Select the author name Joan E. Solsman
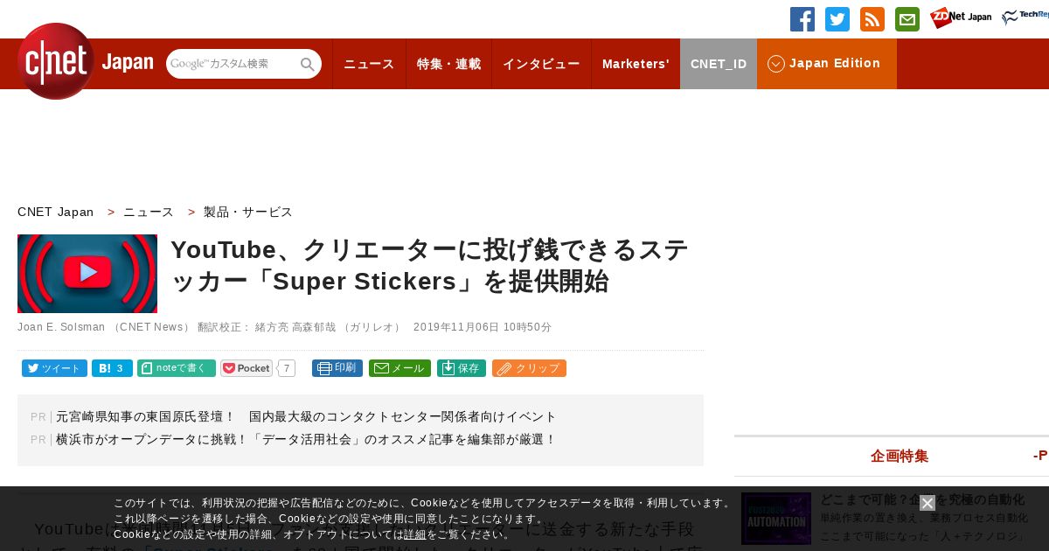The width and height of the screenshot is (1049, 551). coord(61,327)
